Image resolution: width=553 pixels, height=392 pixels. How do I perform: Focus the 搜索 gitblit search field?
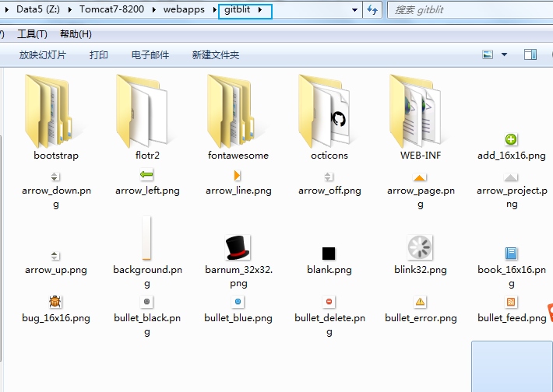point(470,10)
